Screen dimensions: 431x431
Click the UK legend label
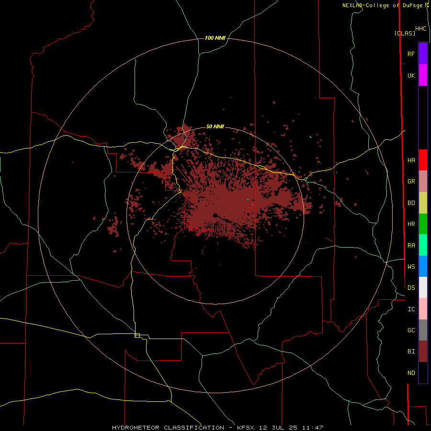coord(411,75)
